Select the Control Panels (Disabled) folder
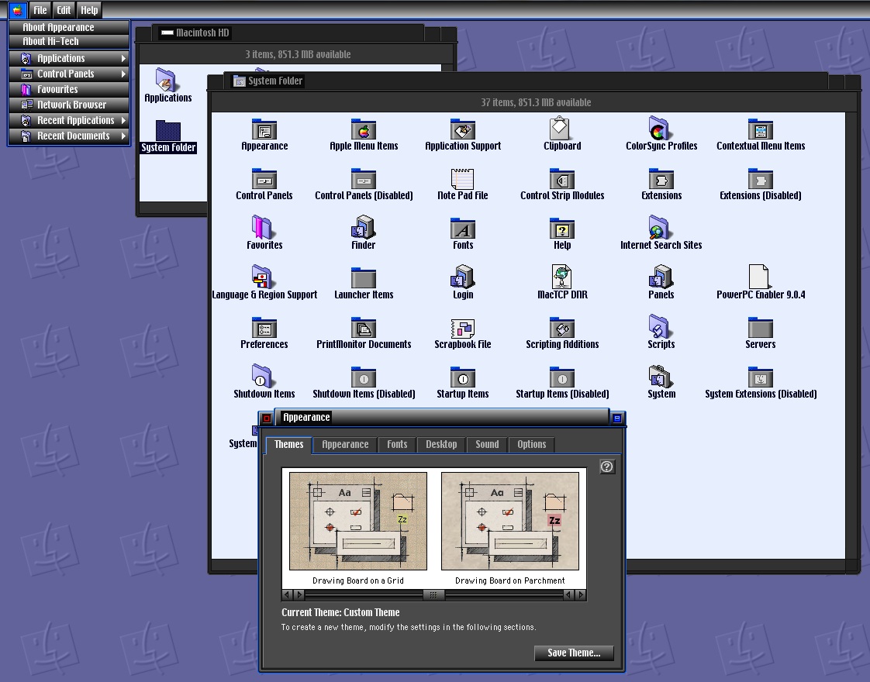The image size is (870, 682). [x=364, y=178]
